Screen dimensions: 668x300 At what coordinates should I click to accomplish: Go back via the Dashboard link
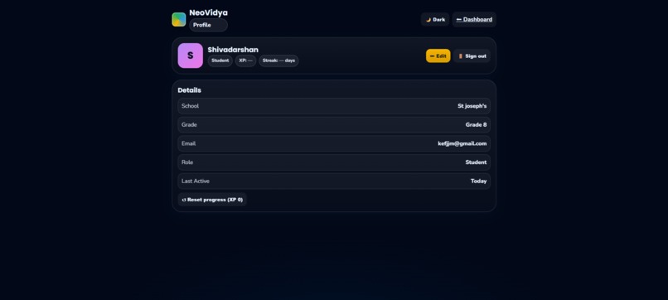474,20
